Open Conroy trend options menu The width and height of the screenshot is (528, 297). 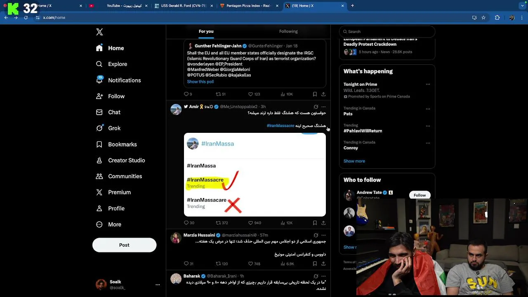coord(428,143)
